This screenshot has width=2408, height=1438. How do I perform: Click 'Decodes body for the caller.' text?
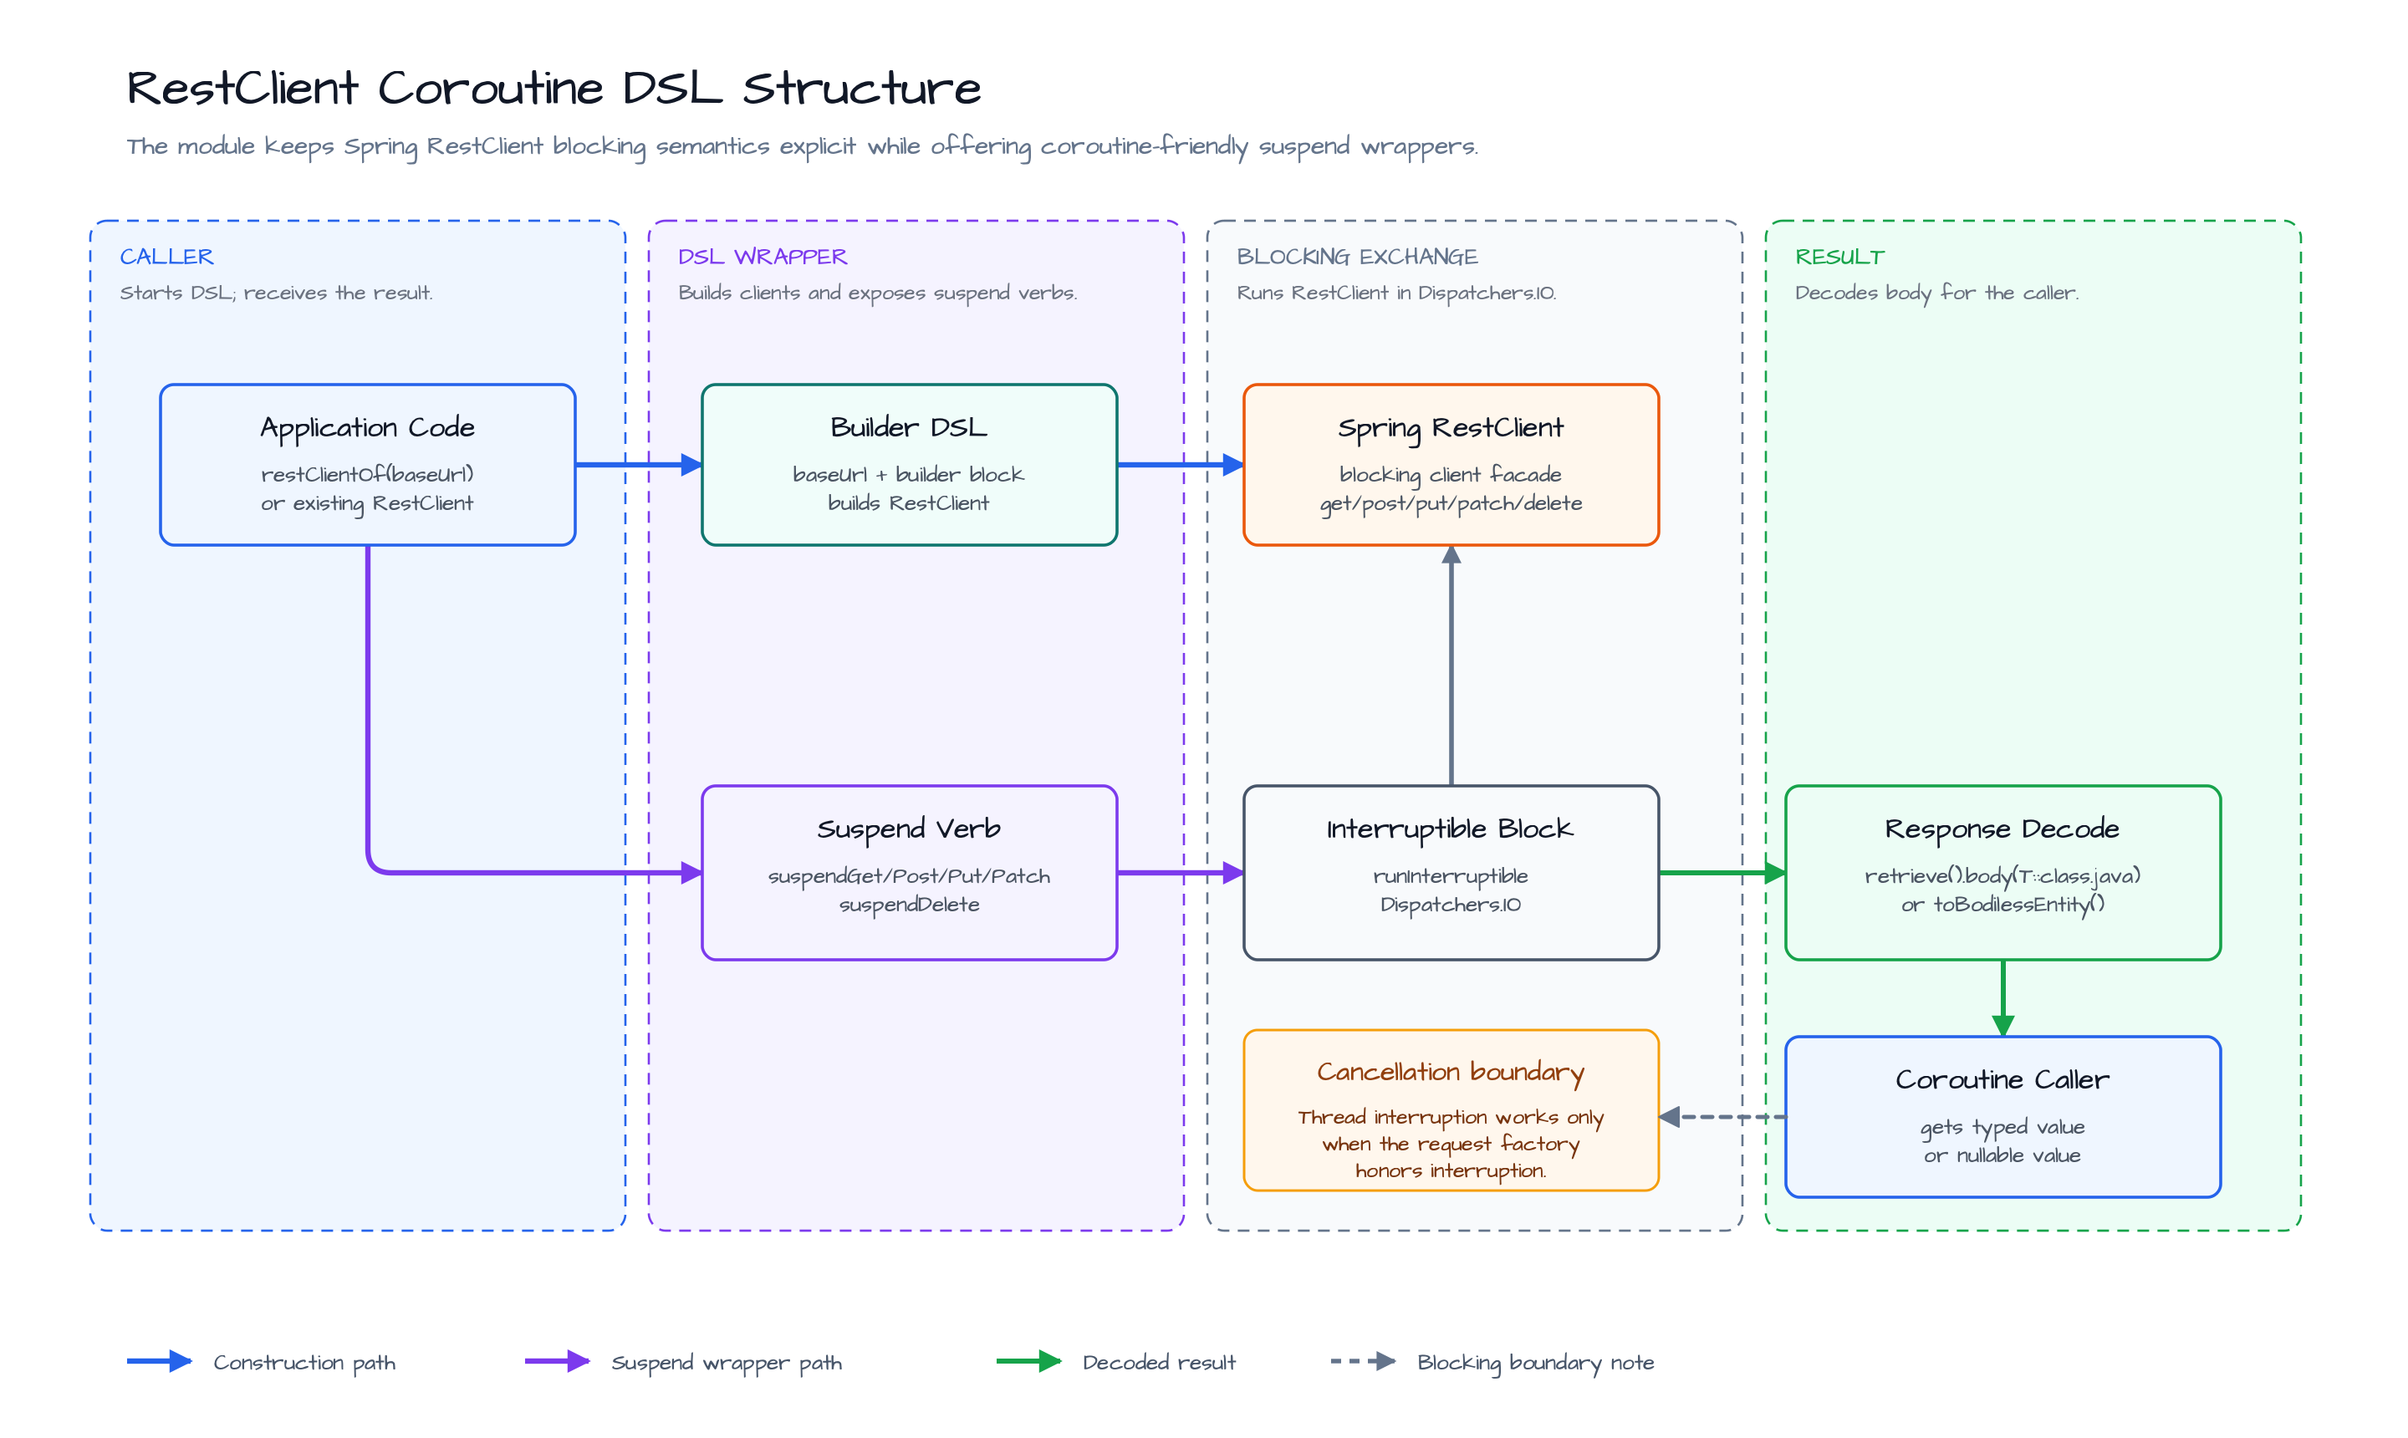click(1936, 293)
